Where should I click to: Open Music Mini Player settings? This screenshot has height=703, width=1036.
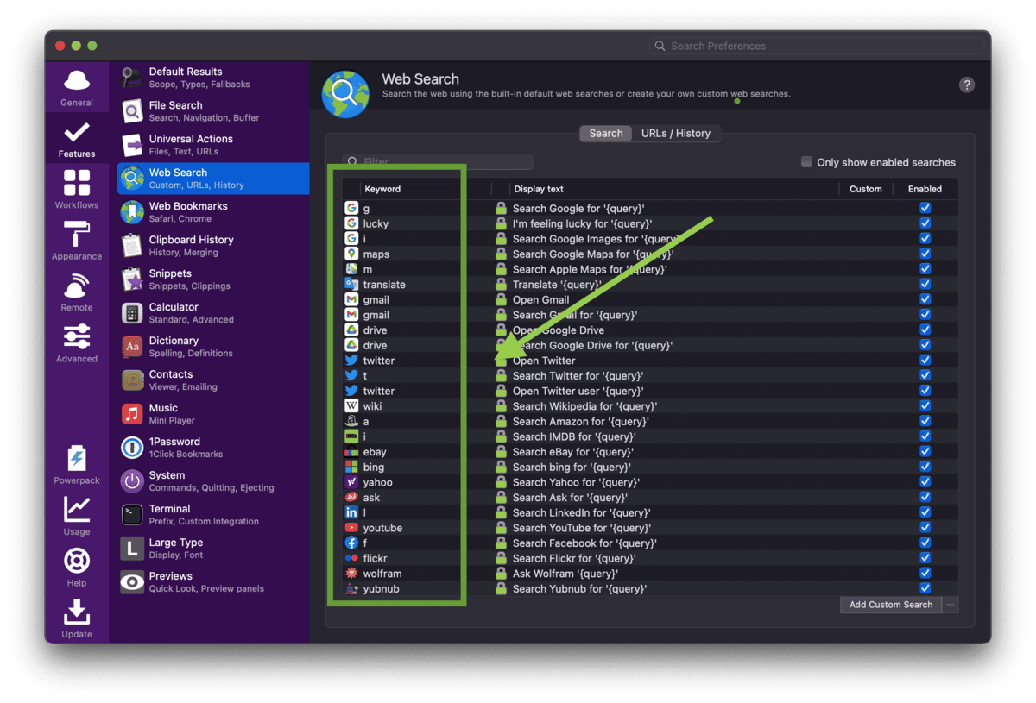pyautogui.click(x=213, y=414)
